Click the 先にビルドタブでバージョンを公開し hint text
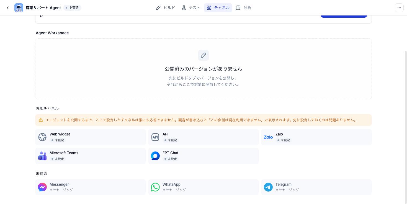 click(202, 78)
